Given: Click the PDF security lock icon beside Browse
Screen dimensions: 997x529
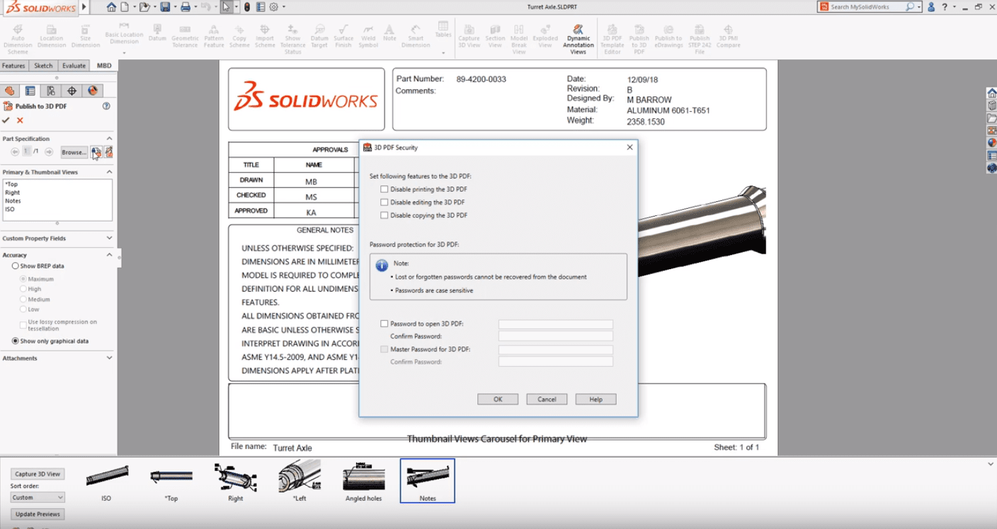Looking at the screenshot, I should 96,152.
